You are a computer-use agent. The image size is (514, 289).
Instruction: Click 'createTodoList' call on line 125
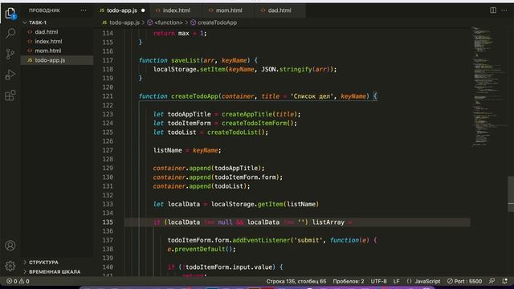232,132
